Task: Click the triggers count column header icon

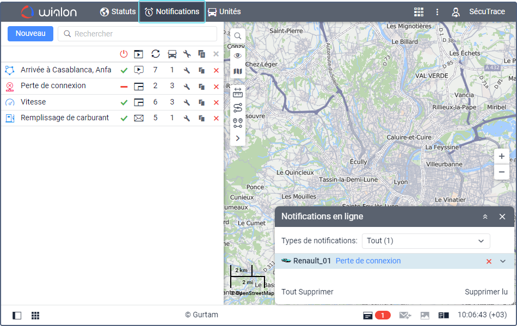Action: (x=156, y=54)
